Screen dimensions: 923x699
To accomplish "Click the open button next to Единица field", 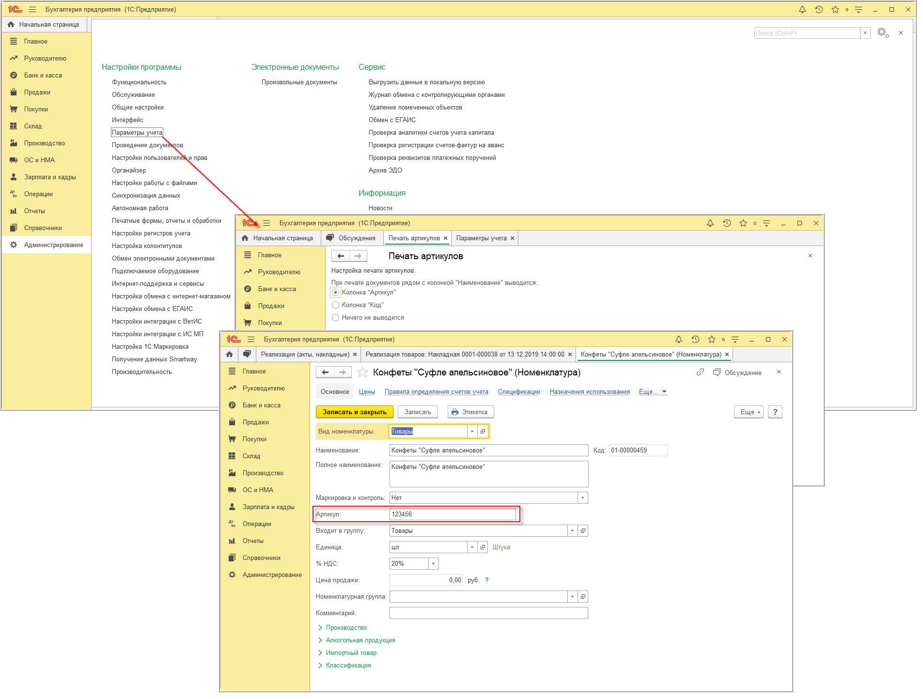I will [x=483, y=547].
